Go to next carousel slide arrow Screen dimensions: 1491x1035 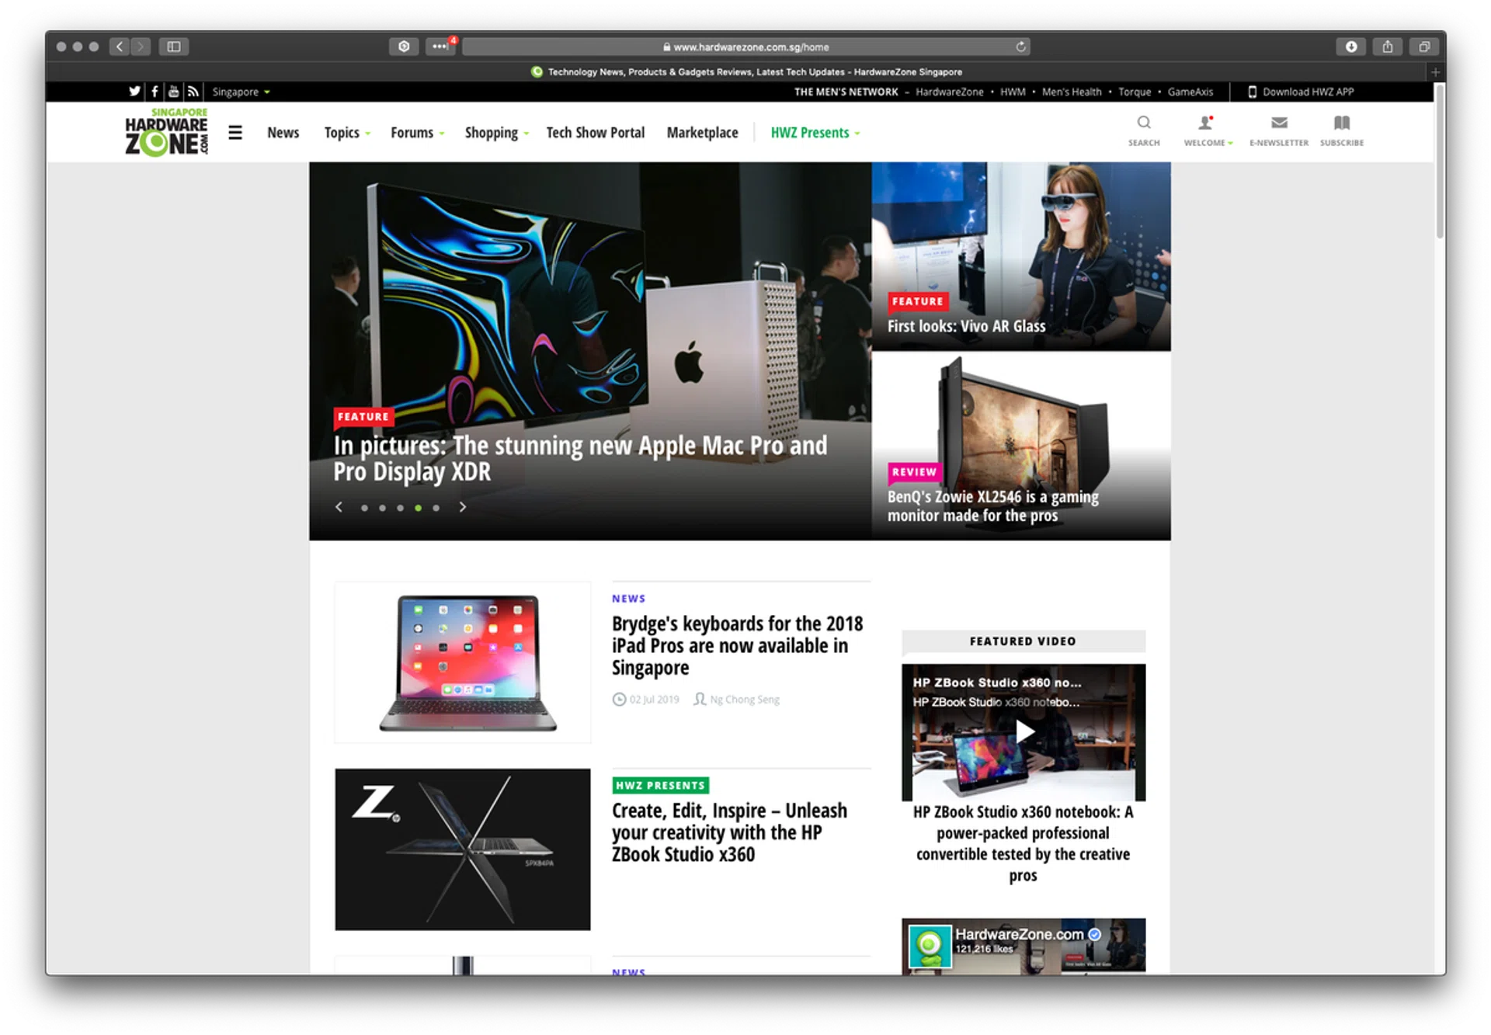click(x=463, y=507)
